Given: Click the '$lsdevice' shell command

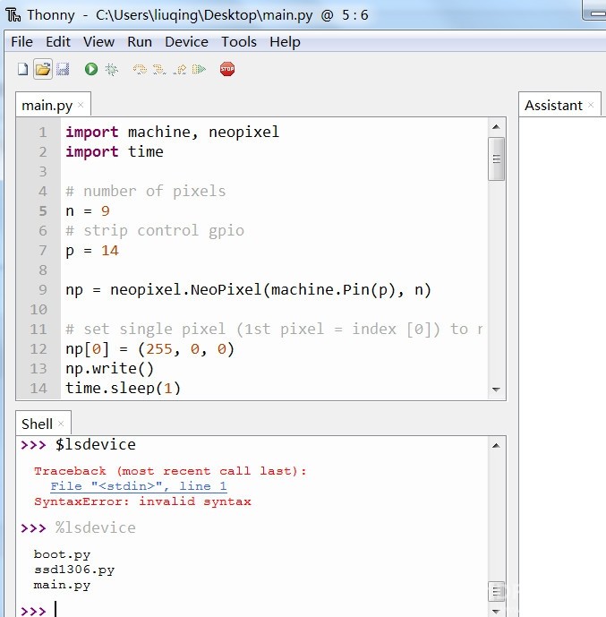Looking at the screenshot, I should pyautogui.click(x=96, y=445).
